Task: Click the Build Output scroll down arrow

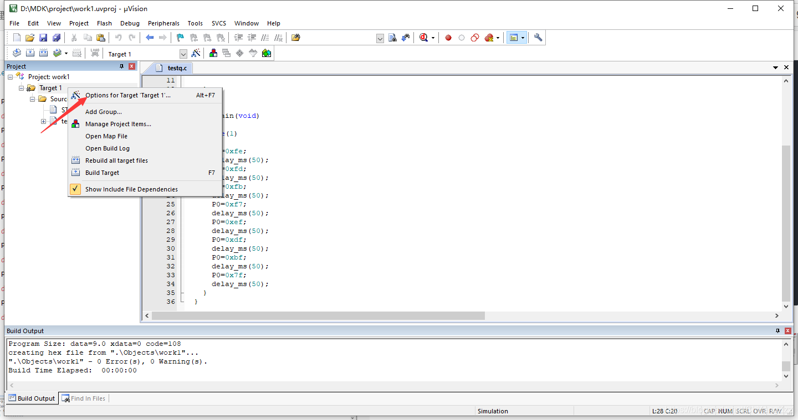Action: pos(786,376)
